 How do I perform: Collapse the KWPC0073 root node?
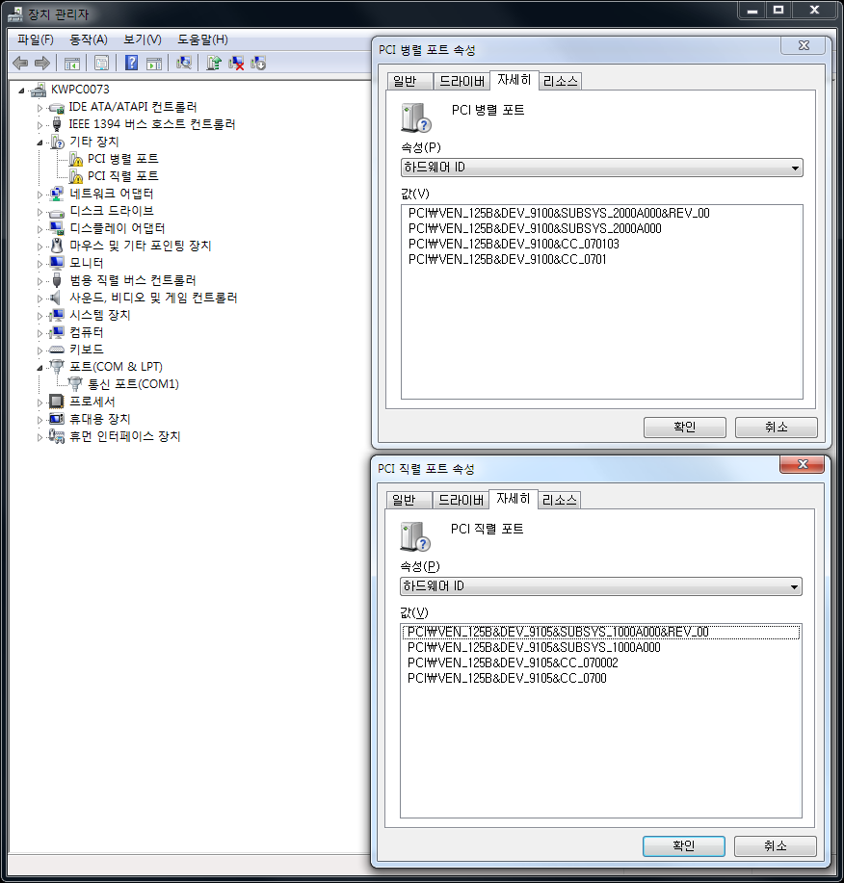pyautogui.click(x=21, y=91)
